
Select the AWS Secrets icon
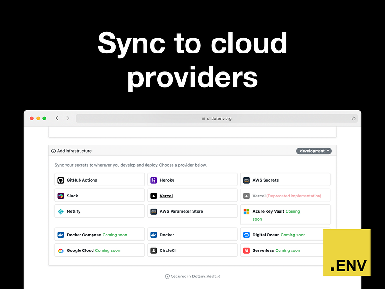tap(246, 180)
